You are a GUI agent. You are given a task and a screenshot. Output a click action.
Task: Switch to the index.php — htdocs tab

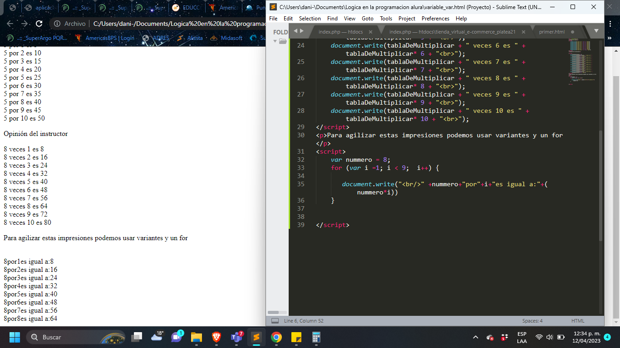(x=340, y=32)
